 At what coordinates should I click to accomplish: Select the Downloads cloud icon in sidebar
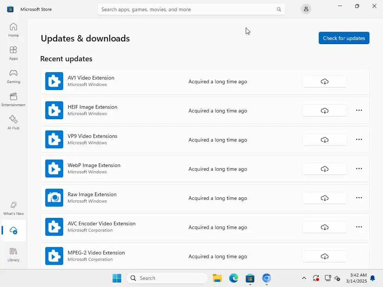tap(13, 230)
